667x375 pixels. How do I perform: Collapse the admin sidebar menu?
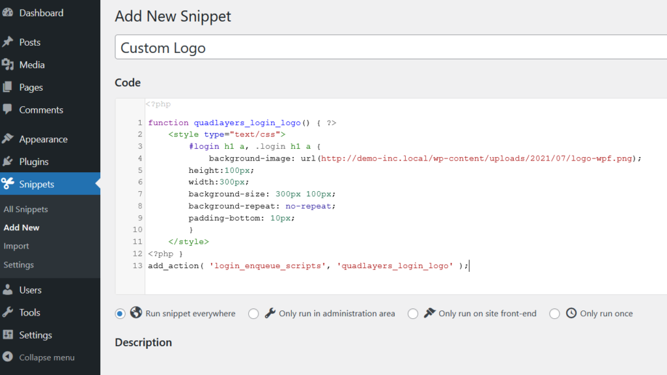(39, 357)
